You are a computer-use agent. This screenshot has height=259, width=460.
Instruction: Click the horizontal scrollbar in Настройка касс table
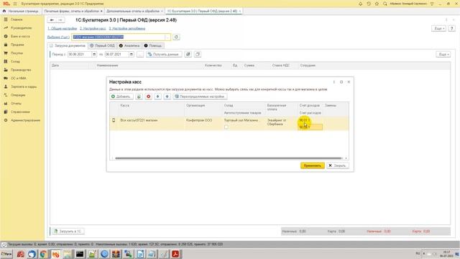(229, 158)
